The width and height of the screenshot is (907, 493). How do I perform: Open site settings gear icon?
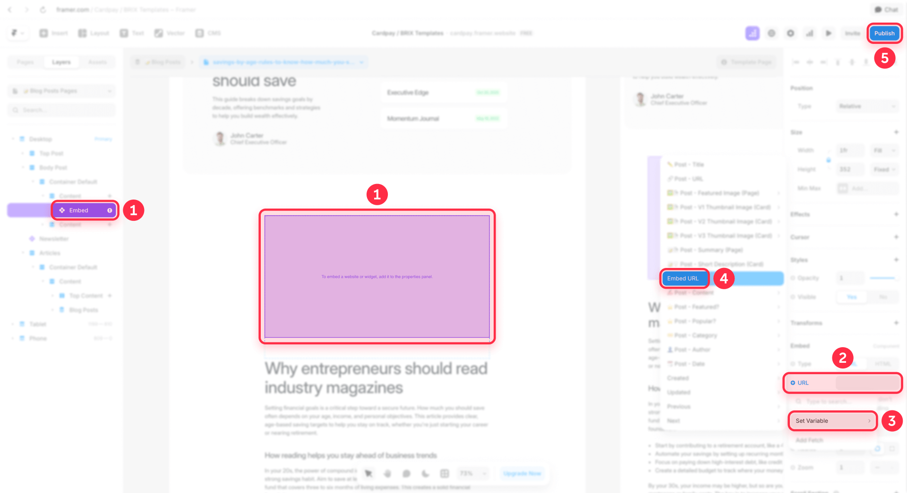(x=790, y=33)
